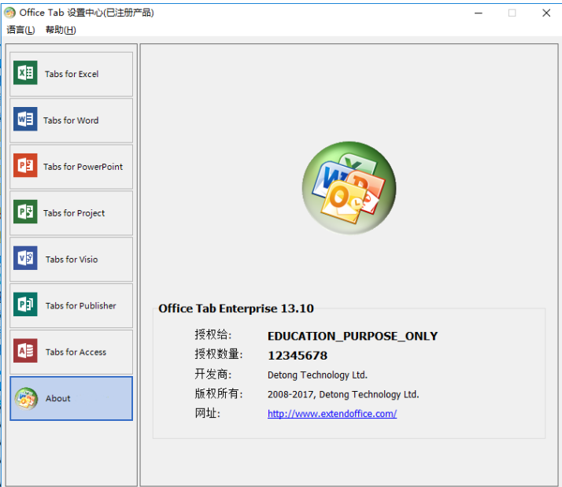Click the Project icon in the sidebar
The image size is (562, 487).
(x=25, y=212)
